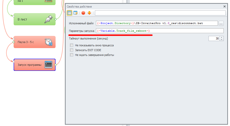
Task: Click console icon on Запуск программы block
Action: pos(48,65)
